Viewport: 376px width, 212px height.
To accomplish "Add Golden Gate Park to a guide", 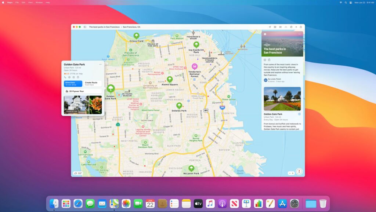I will point(73,77).
